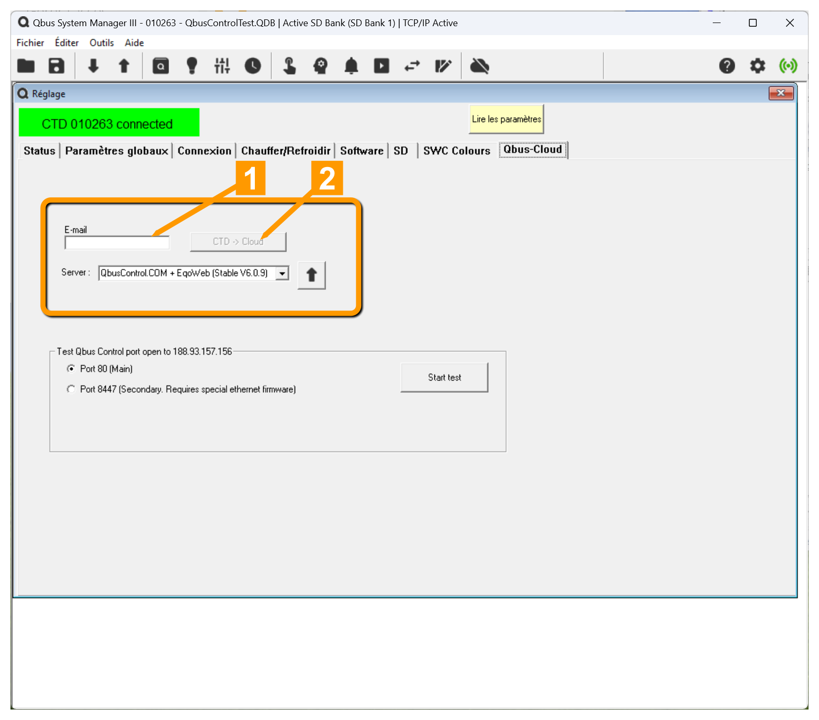This screenshot has width=819, height=720.
Task: Click the light bulb outputs icon
Action: pyautogui.click(x=192, y=66)
